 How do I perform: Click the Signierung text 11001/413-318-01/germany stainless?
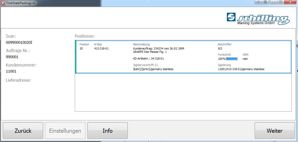(x=241, y=69)
